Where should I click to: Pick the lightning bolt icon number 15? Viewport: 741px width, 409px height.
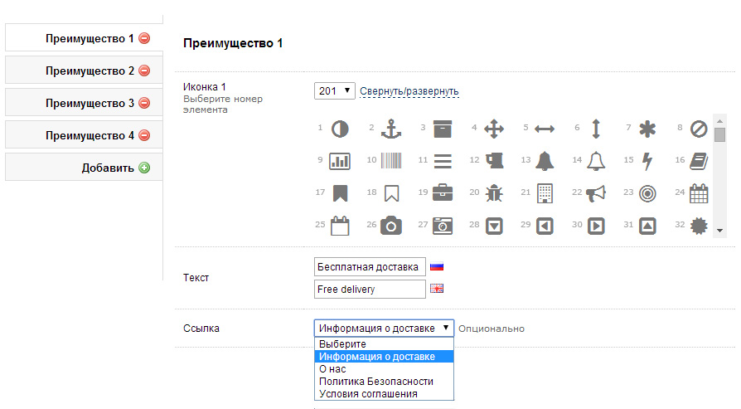pyautogui.click(x=647, y=160)
